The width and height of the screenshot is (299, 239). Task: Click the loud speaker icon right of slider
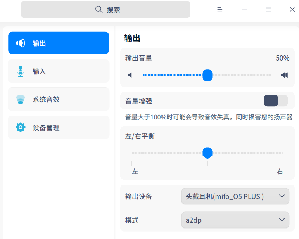284,75
